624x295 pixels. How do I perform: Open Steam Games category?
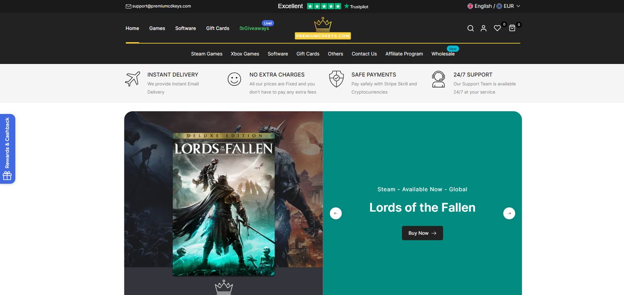(x=207, y=54)
